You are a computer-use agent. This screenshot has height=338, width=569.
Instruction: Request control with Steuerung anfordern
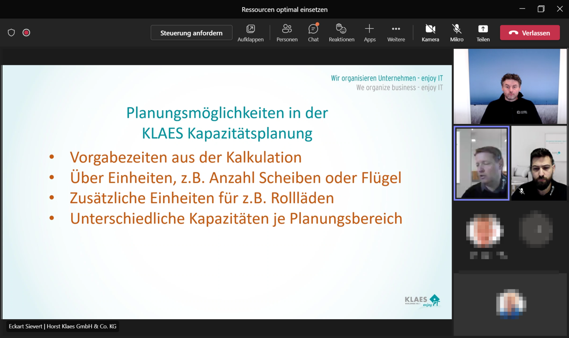point(191,33)
